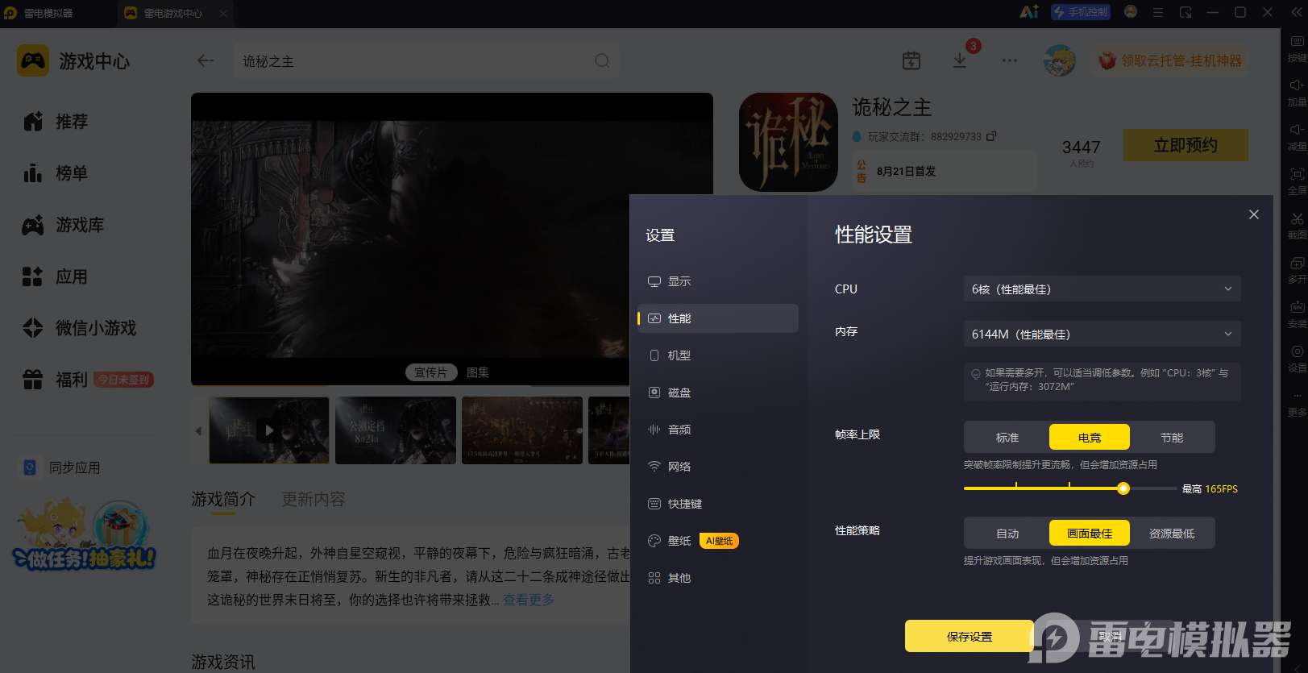Open the AI tool dropdown in title bar
1308x673 pixels.
pyautogui.click(x=1029, y=12)
